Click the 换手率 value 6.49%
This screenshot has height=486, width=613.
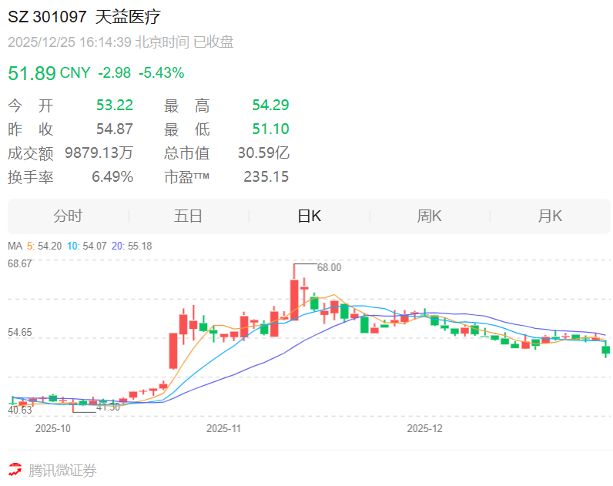click(112, 176)
